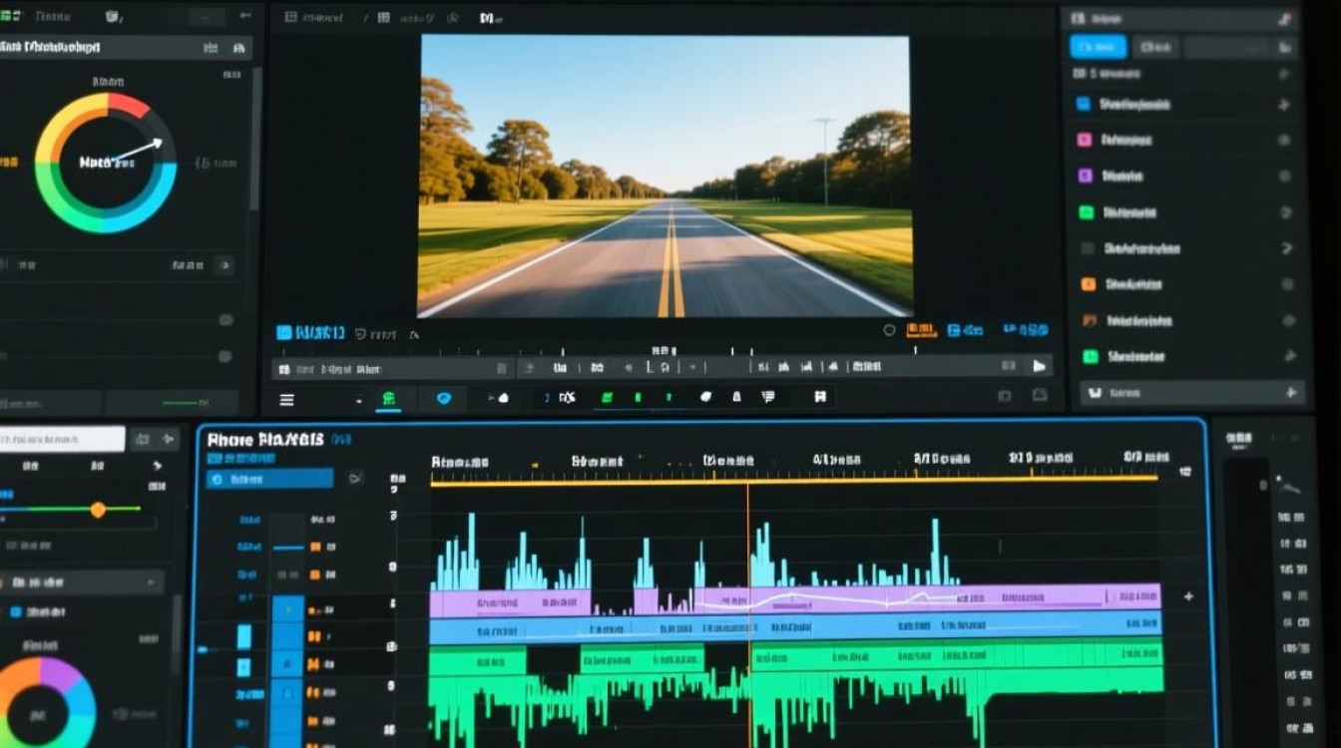Select the green icon underlined in toolbar
Viewport: 1341px width, 748px height.
tap(388, 399)
